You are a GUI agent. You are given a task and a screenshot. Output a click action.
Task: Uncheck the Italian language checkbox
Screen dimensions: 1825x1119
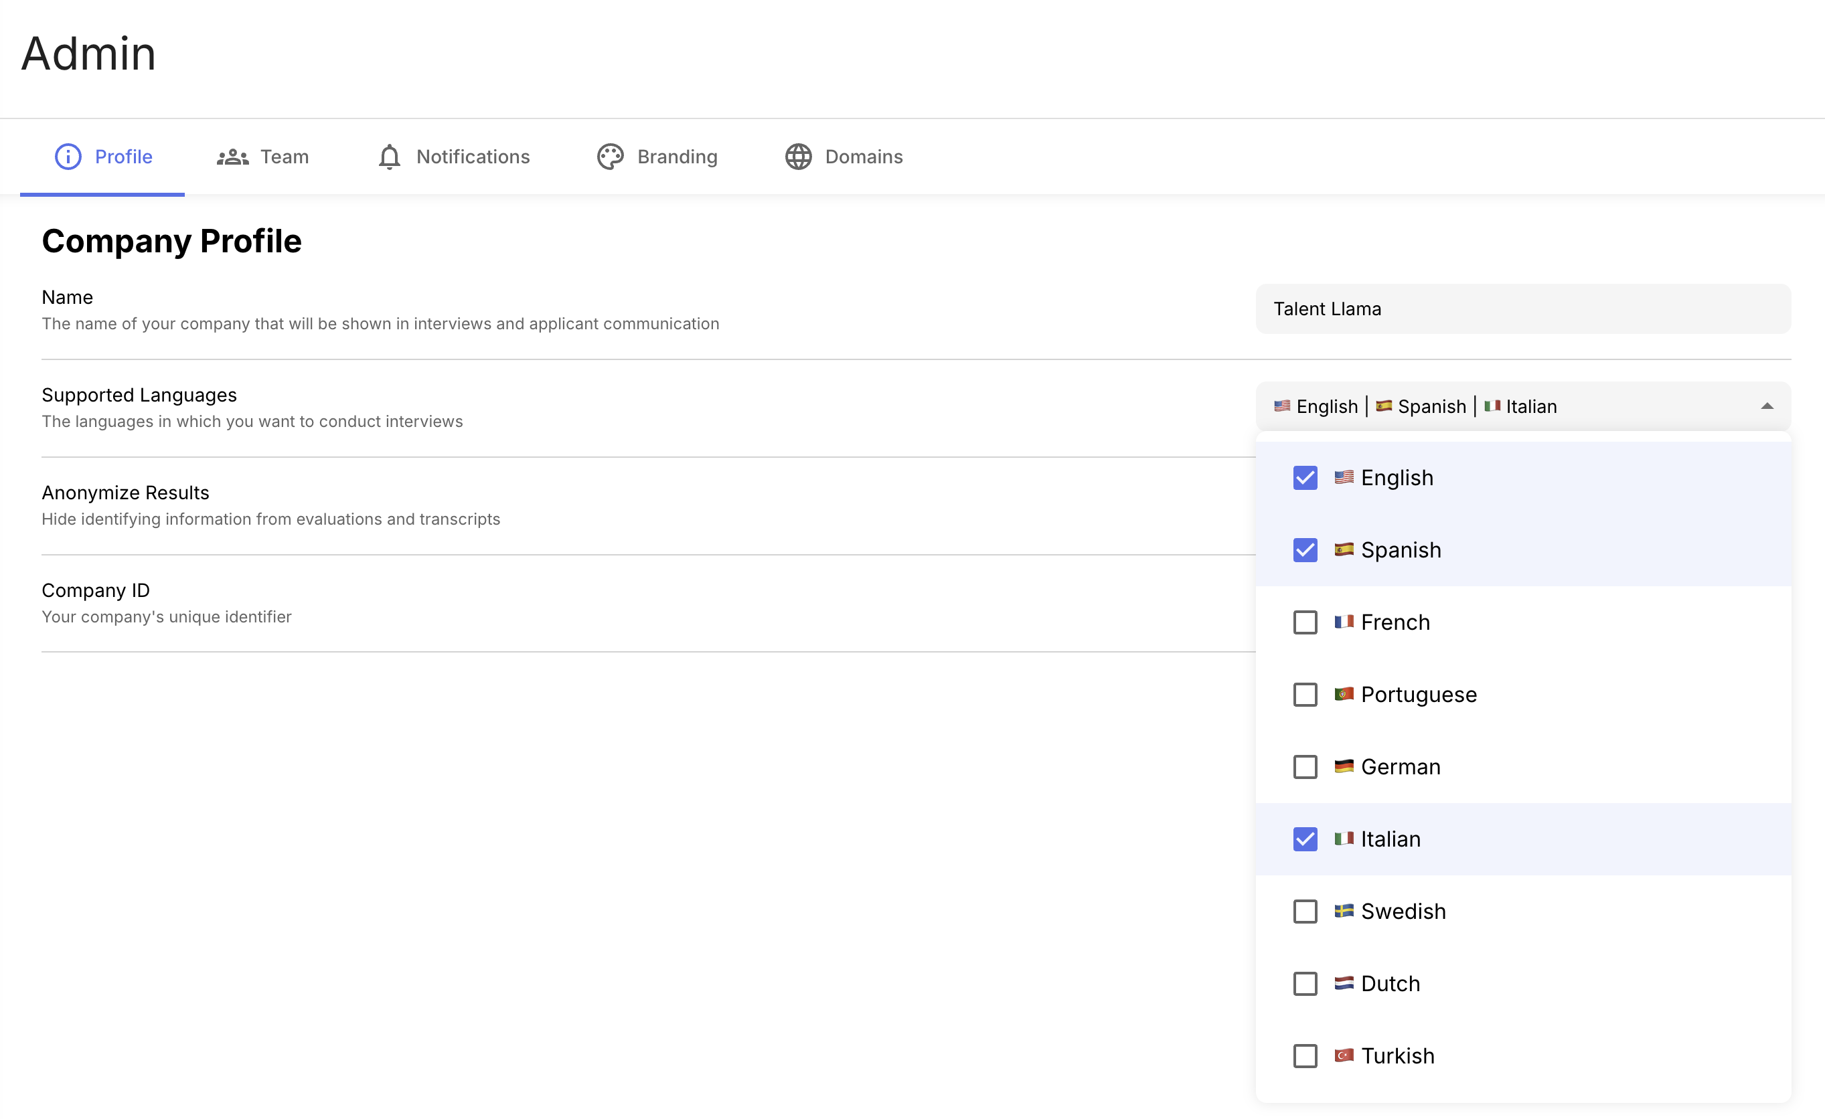click(1305, 839)
